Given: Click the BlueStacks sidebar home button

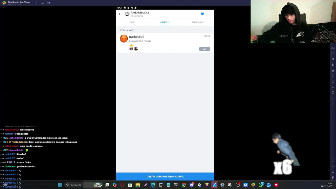Looking at the screenshot, I should click(333, 172).
